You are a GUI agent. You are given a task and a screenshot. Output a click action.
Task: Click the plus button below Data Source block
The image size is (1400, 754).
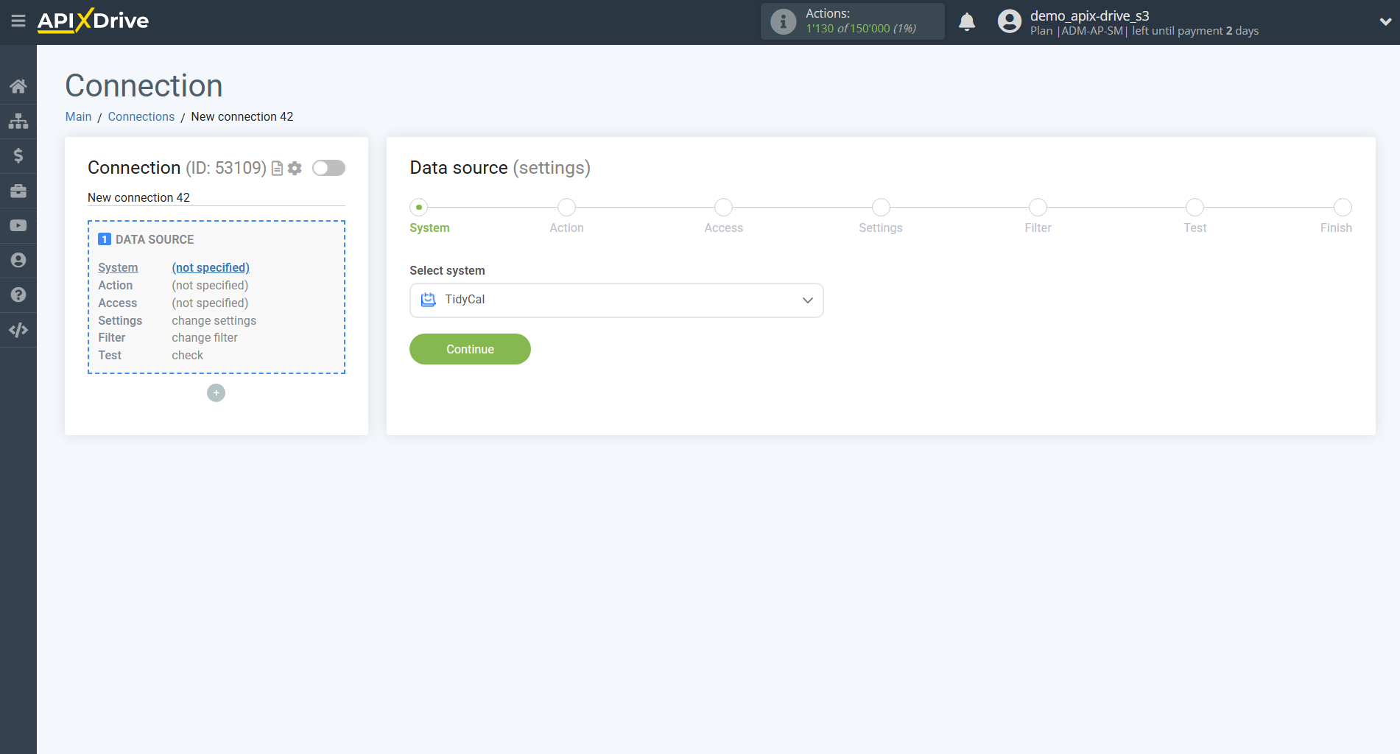click(x=216, y=392)
